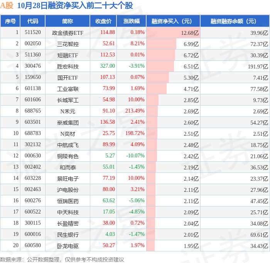Screen dimensions: 270x263
Task: Click closing price 80.00
Action: point(109,190)
